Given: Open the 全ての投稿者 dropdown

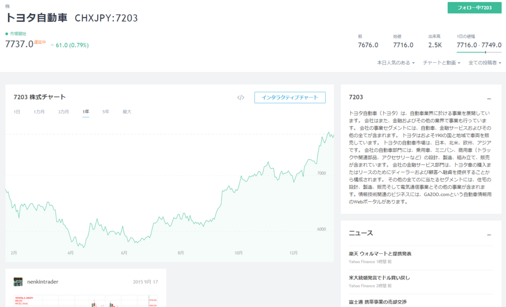Looking at the screenshot, I should click(x=485, y=63).
